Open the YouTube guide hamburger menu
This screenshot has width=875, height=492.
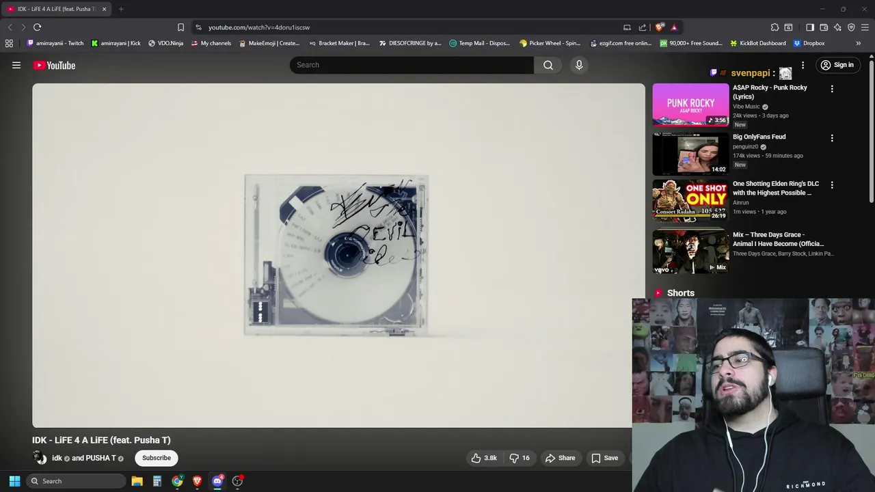click(x=16, y=65)
